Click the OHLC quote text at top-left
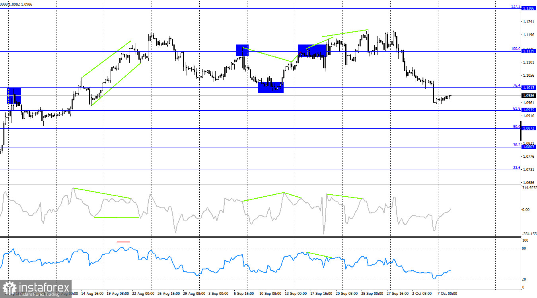This screenshot has height=298, width=537. [16, 4]
